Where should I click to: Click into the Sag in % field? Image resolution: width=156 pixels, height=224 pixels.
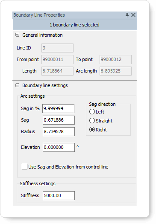59,108
